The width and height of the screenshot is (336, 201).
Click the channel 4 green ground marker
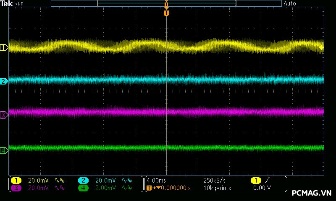[4, 150]
